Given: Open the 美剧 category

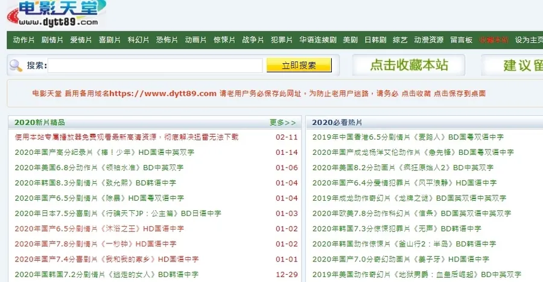Looking at the screenshot, I should coord(350,40).
